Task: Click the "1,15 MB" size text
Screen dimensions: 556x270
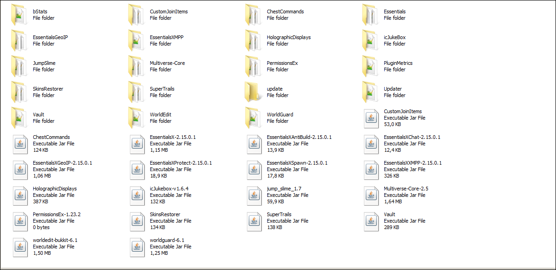Action: tap(159, 150)
